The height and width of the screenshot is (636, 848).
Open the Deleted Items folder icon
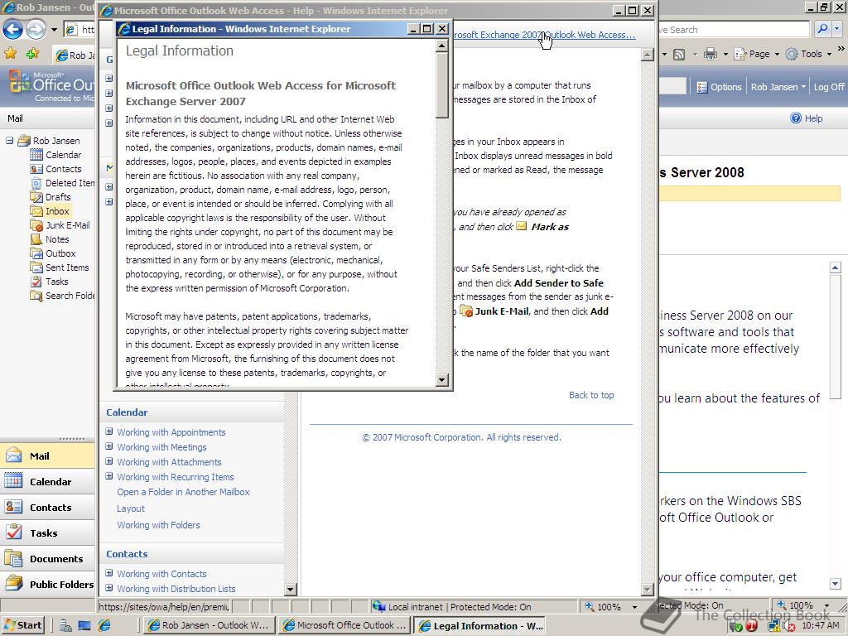tap(36, 183)
